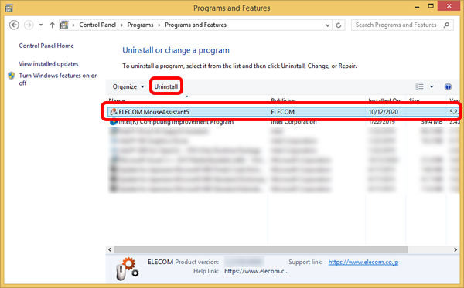
Task: Expand the view options dropdown arrow
Action: (432, 86)
